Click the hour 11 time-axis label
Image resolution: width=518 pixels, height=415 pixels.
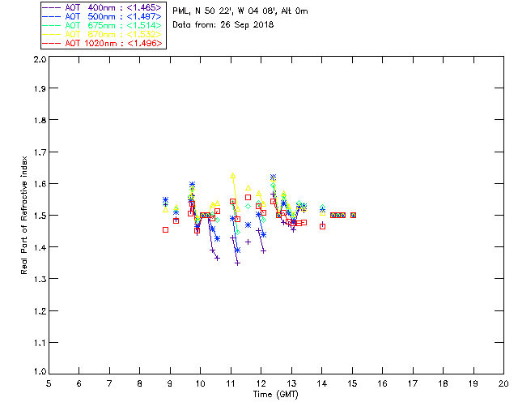(x=231, y=383)
